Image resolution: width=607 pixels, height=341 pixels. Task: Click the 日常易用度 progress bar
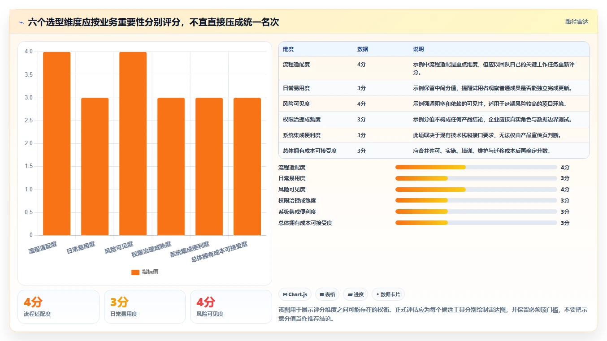click(476, 178)
